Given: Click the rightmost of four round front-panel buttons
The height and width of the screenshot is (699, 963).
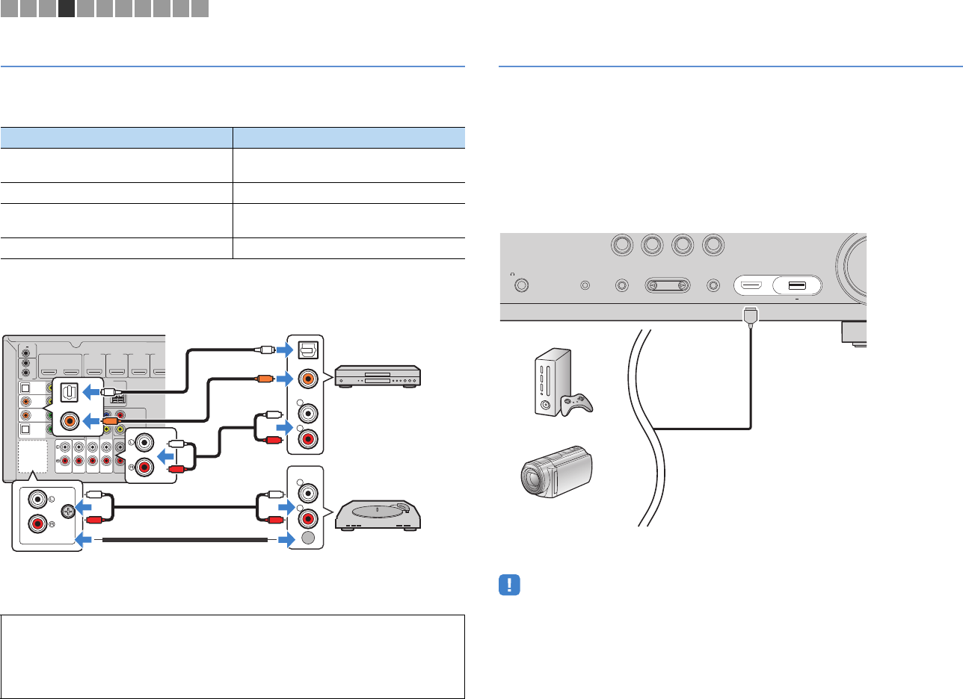Looking at the screenshot, I should click(x=714, y=244).
